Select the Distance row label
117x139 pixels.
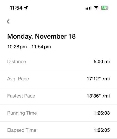pos(17,61)
